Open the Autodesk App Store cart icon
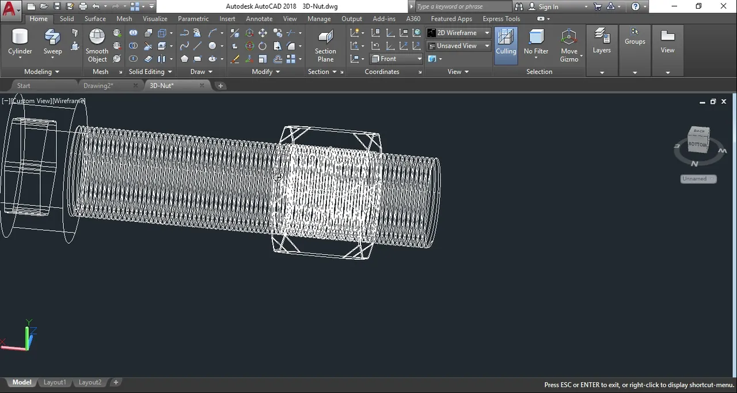Viewport: 737px width, 393px height. pos(598,6)
